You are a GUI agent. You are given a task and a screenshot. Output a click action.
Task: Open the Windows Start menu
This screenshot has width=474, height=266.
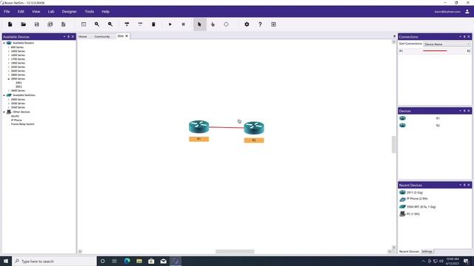pyautogui.click(x=6, y=261)
